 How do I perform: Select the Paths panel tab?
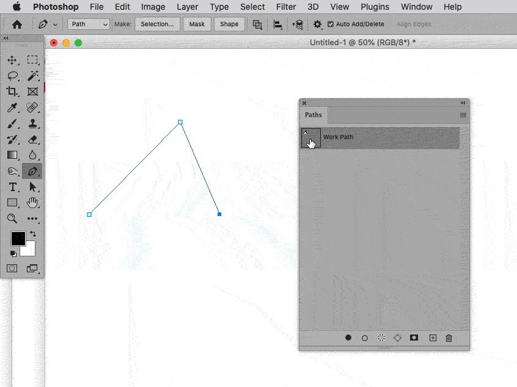click(x=313, y=115)
